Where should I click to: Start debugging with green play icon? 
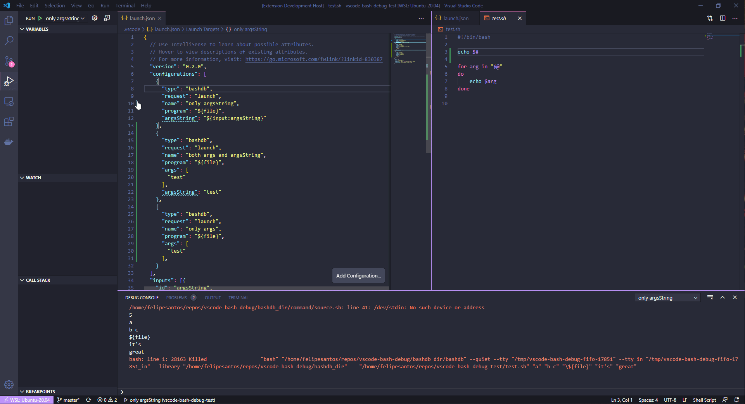[40, 18]
